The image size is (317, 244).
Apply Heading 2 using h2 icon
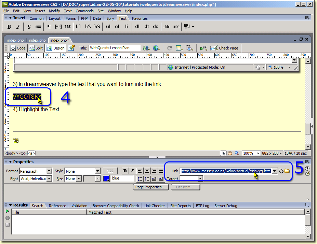tap(88, 27)
